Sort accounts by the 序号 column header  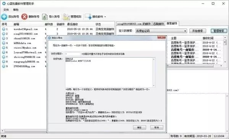pos(4,24)
